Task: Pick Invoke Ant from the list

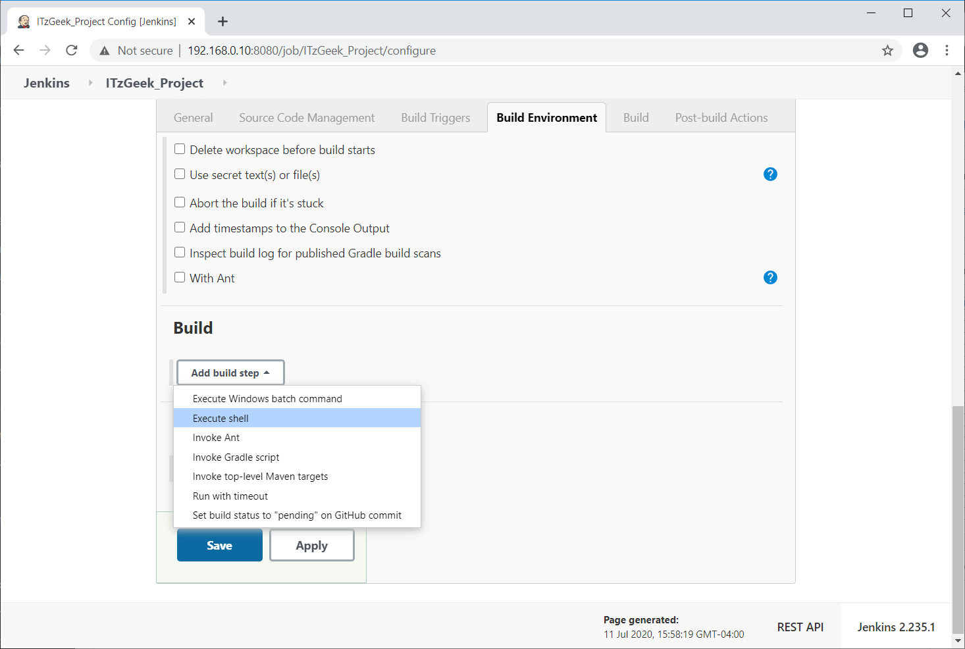Action: (297, 438)
